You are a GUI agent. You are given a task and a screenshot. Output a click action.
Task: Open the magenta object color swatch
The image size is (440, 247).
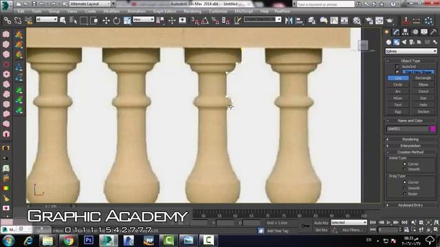(x=432, y=129)
